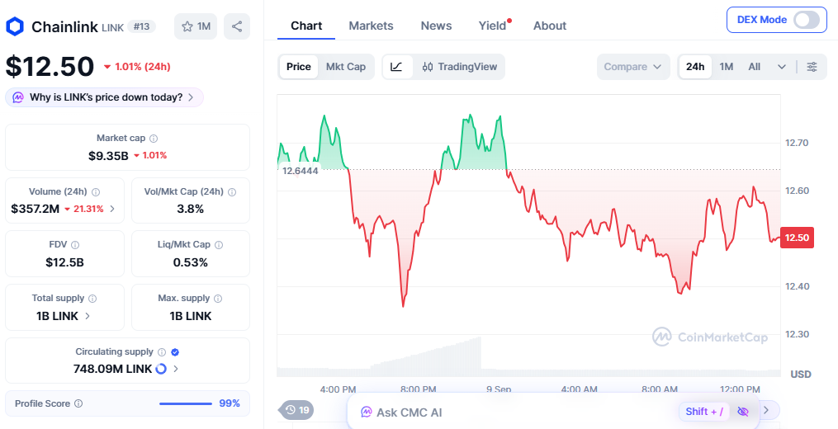Click the Shift + / shortcut badge
This screenshot has width=838, height=429.
704,412
